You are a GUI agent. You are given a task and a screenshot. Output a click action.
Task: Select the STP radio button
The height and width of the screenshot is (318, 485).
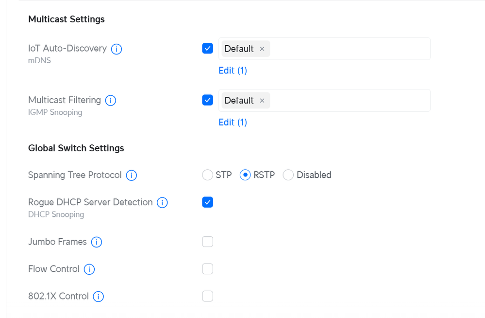tap(207, 175)
